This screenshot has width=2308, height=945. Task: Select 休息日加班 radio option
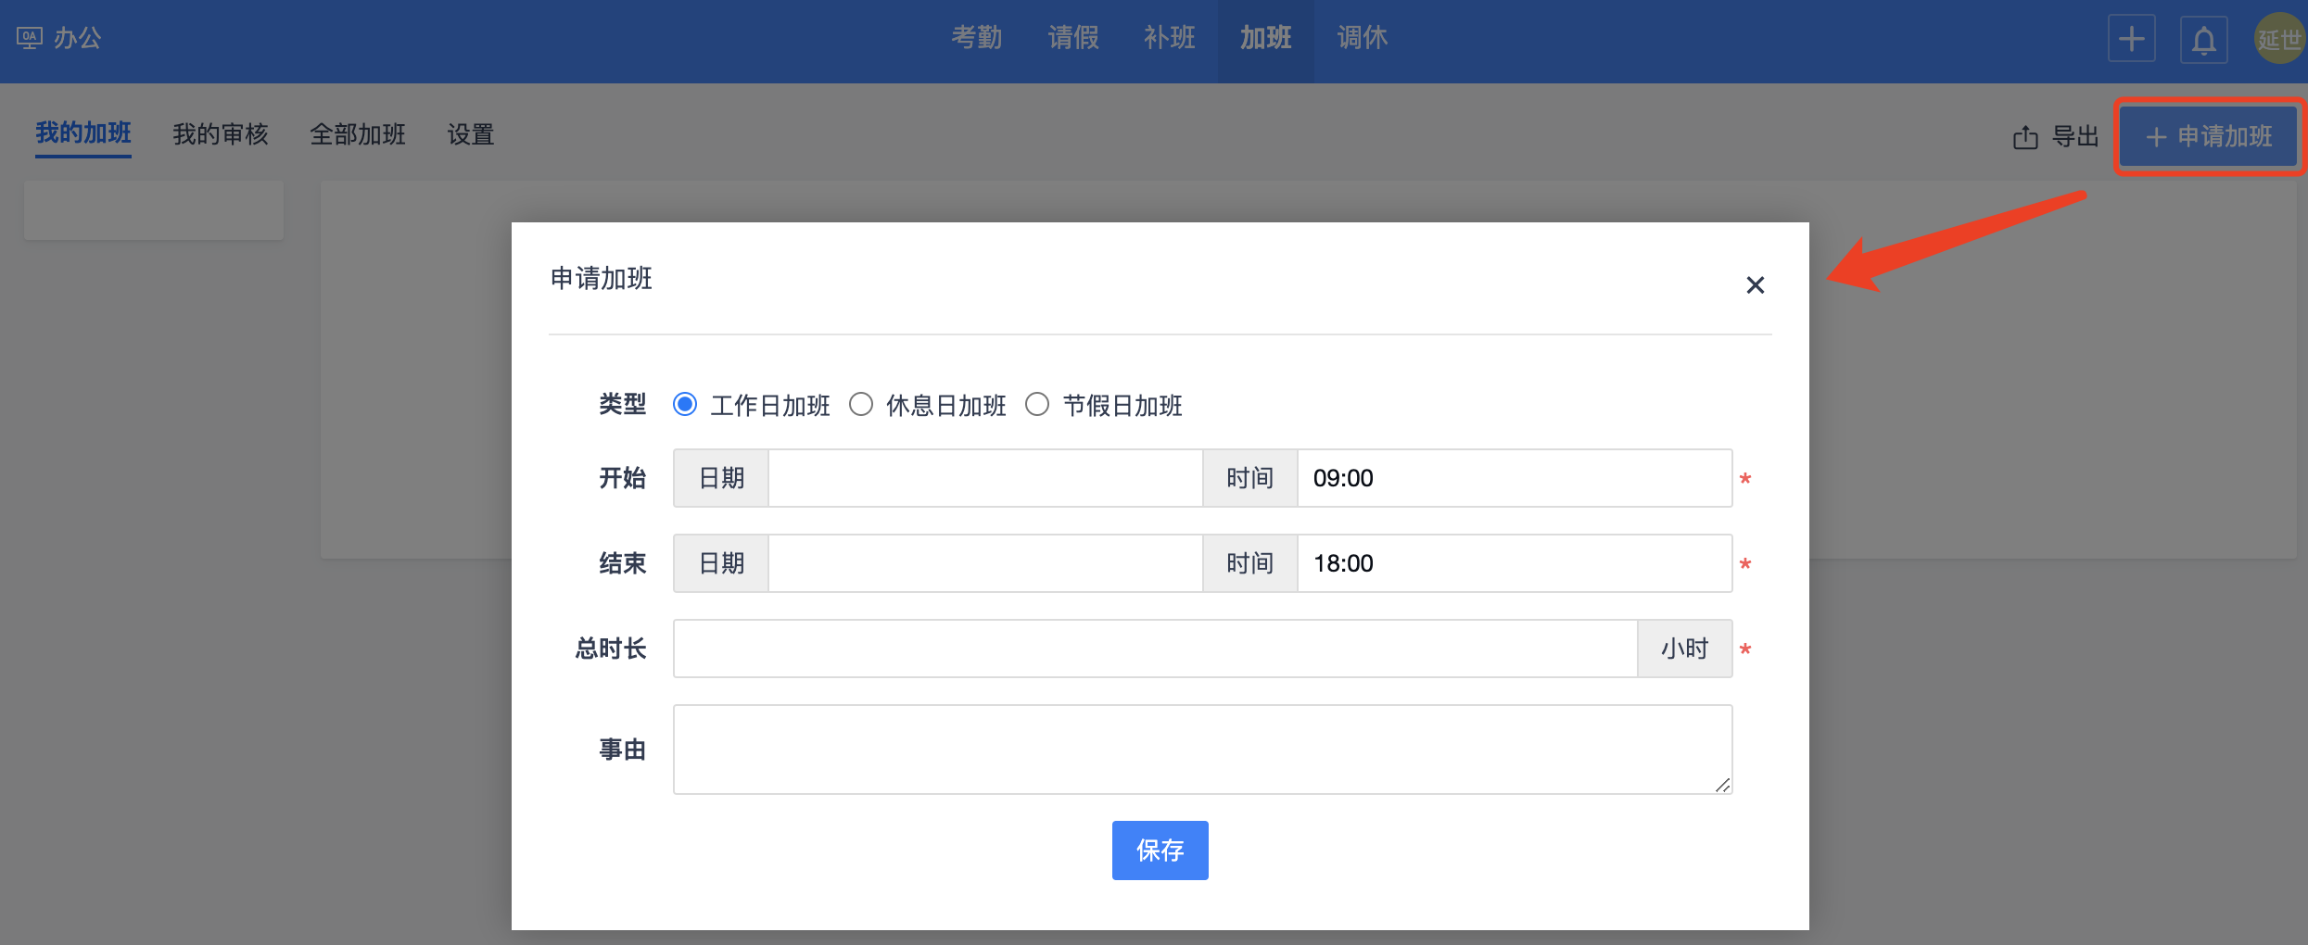point(861,405)
